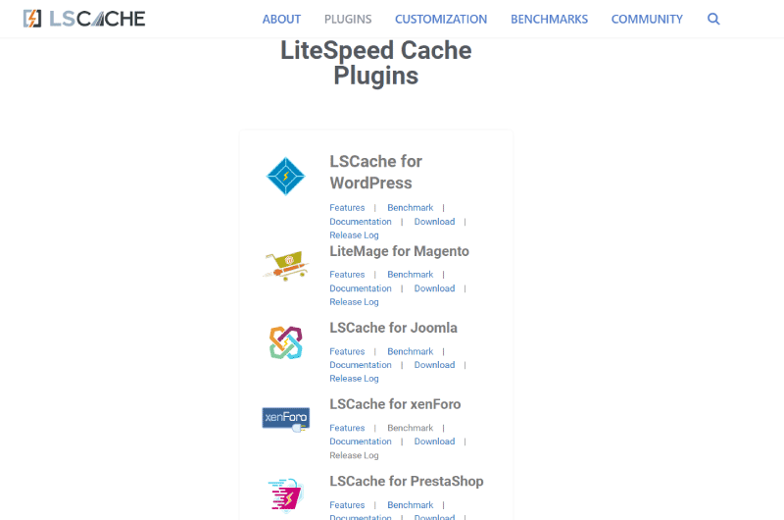Image resolution: width=784 pixels, height=520 pixels.
Task: Open Benchmark link under LSCache for Joomla
Action: tap(410, 352)
